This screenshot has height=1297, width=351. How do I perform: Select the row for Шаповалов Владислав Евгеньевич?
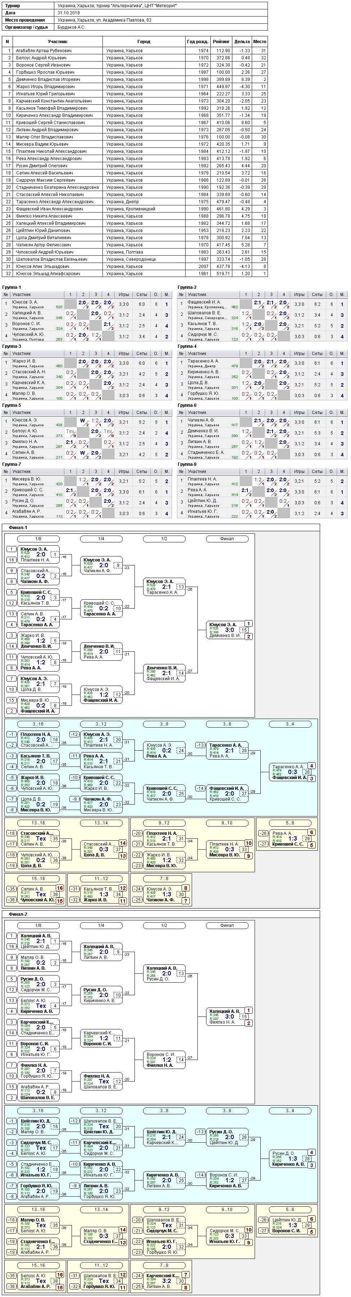(135, 259)
